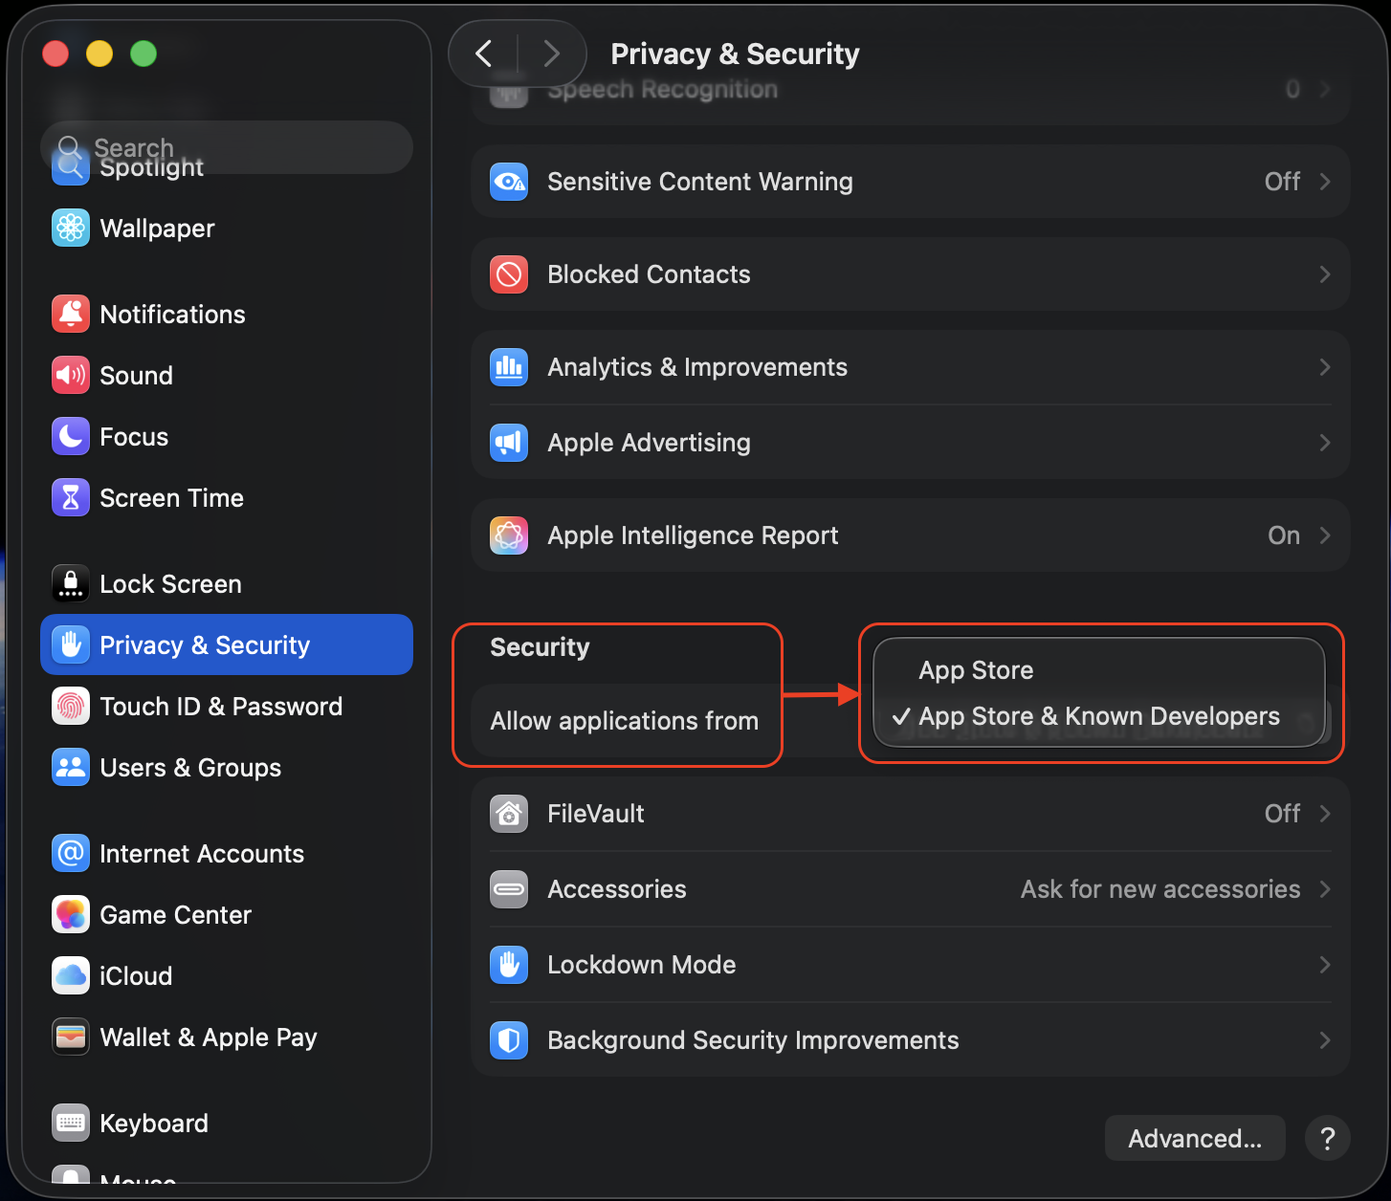The width and height of the screenshot is (1391, 1201).
Task: Click the Privacy & Security hand icon in the sidebar
Action: coord(71,644)
